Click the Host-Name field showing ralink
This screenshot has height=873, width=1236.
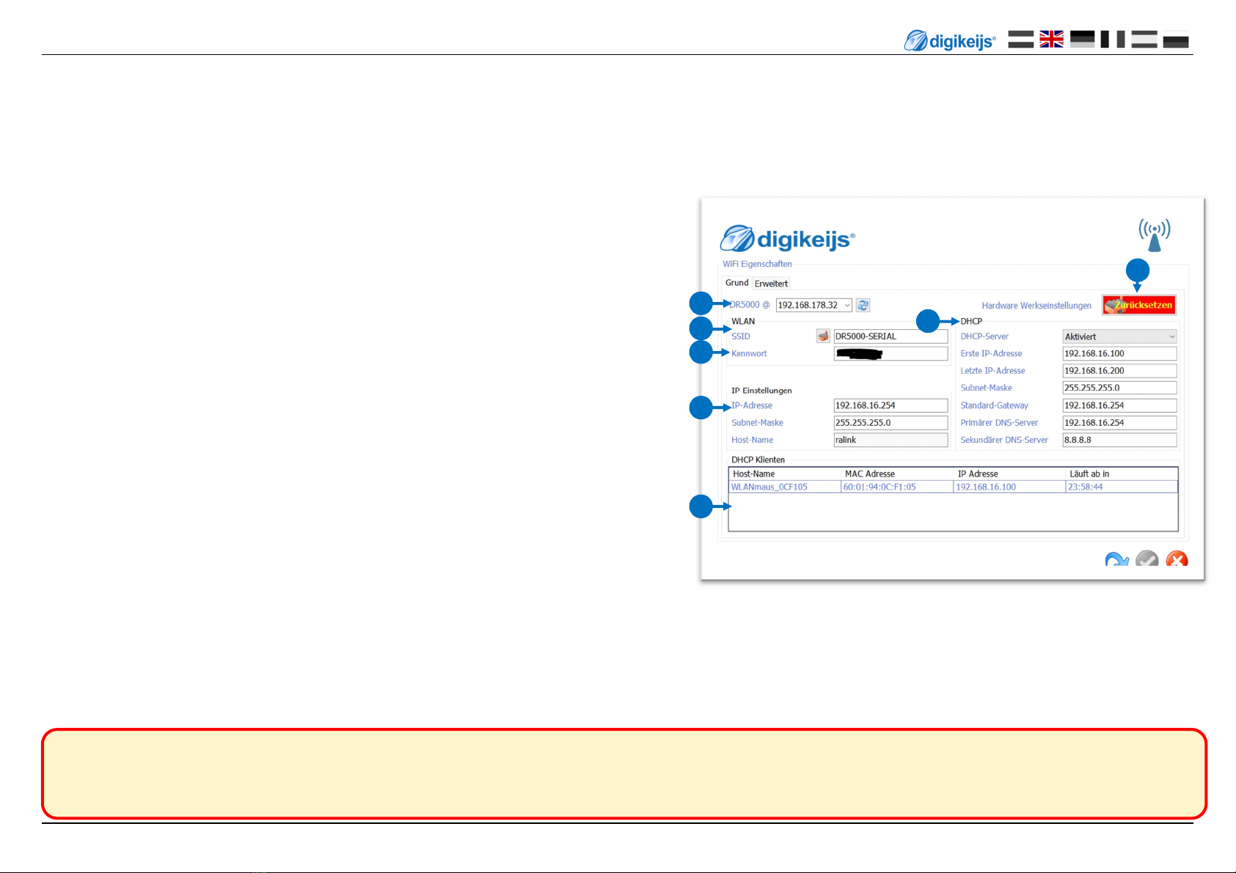[x=890, y=440]
